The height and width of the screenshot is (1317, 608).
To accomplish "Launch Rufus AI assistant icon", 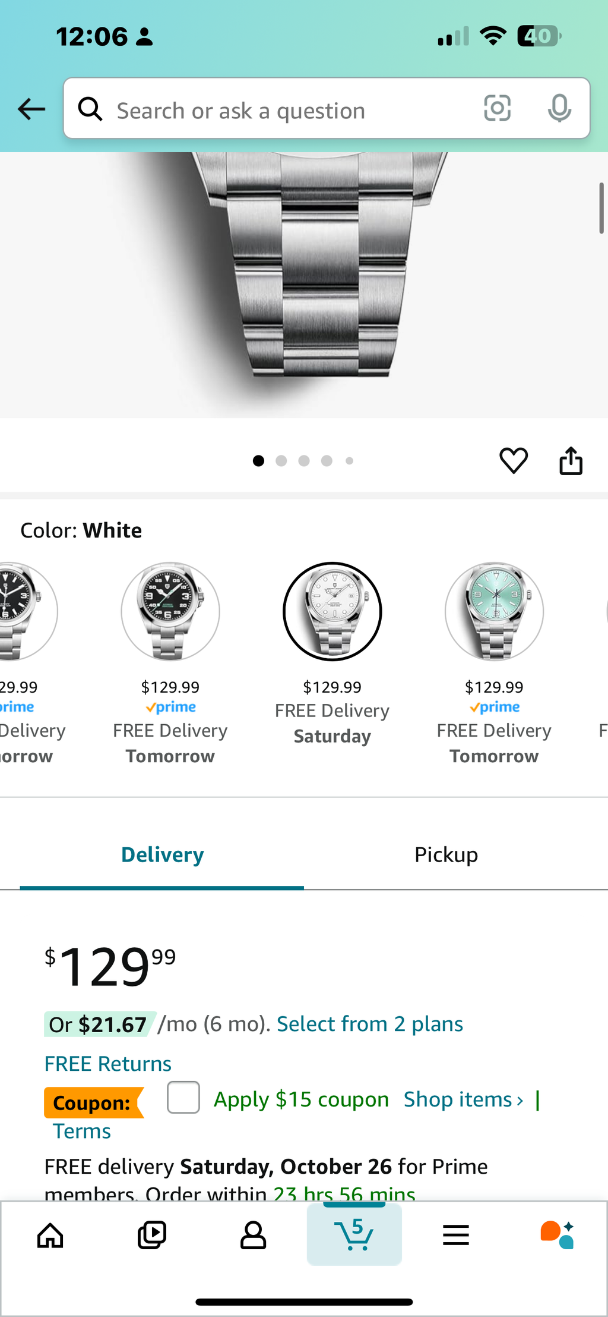I will (x=557, y=1236).
